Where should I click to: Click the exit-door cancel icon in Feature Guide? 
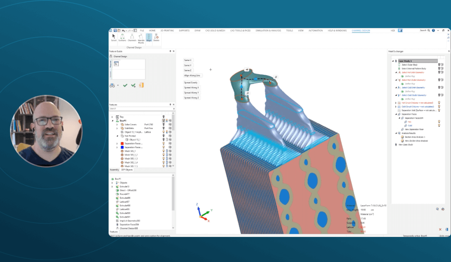click(x=142, y=85)
